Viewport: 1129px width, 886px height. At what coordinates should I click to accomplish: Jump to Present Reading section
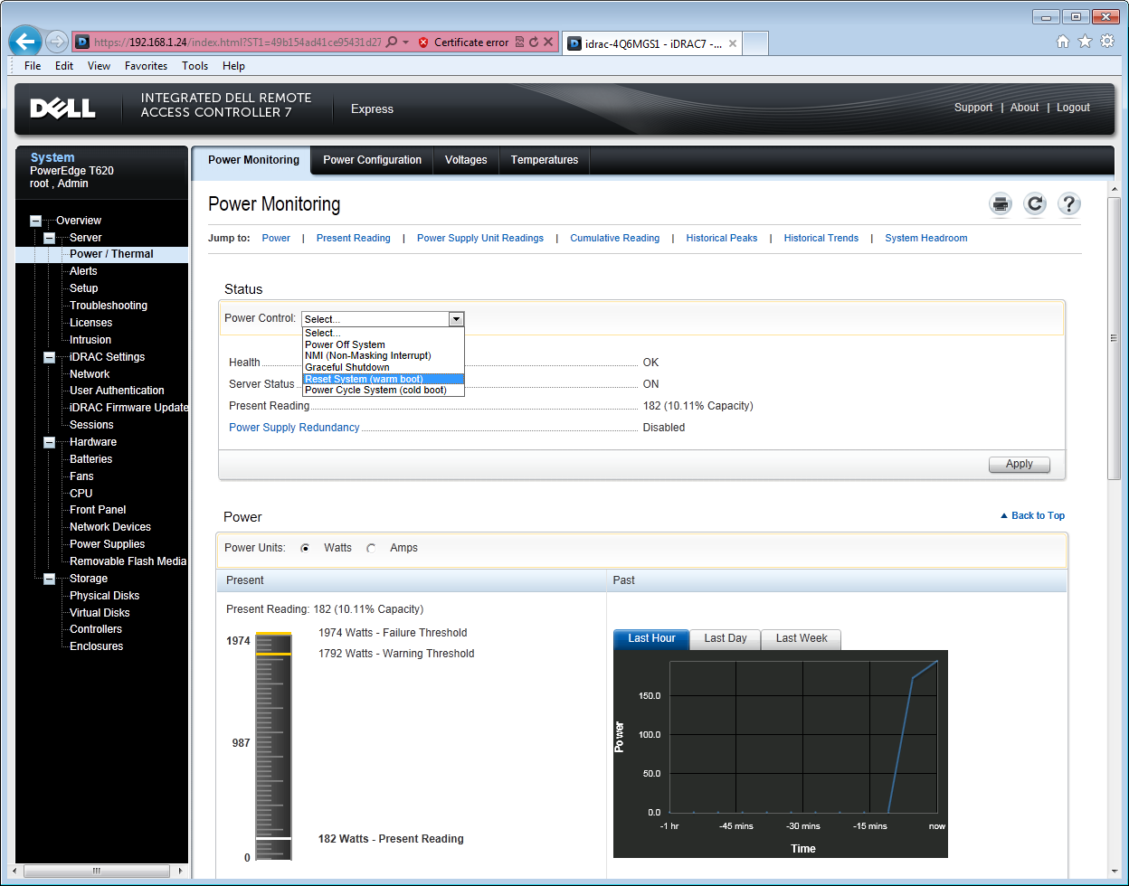click(353, 239)
